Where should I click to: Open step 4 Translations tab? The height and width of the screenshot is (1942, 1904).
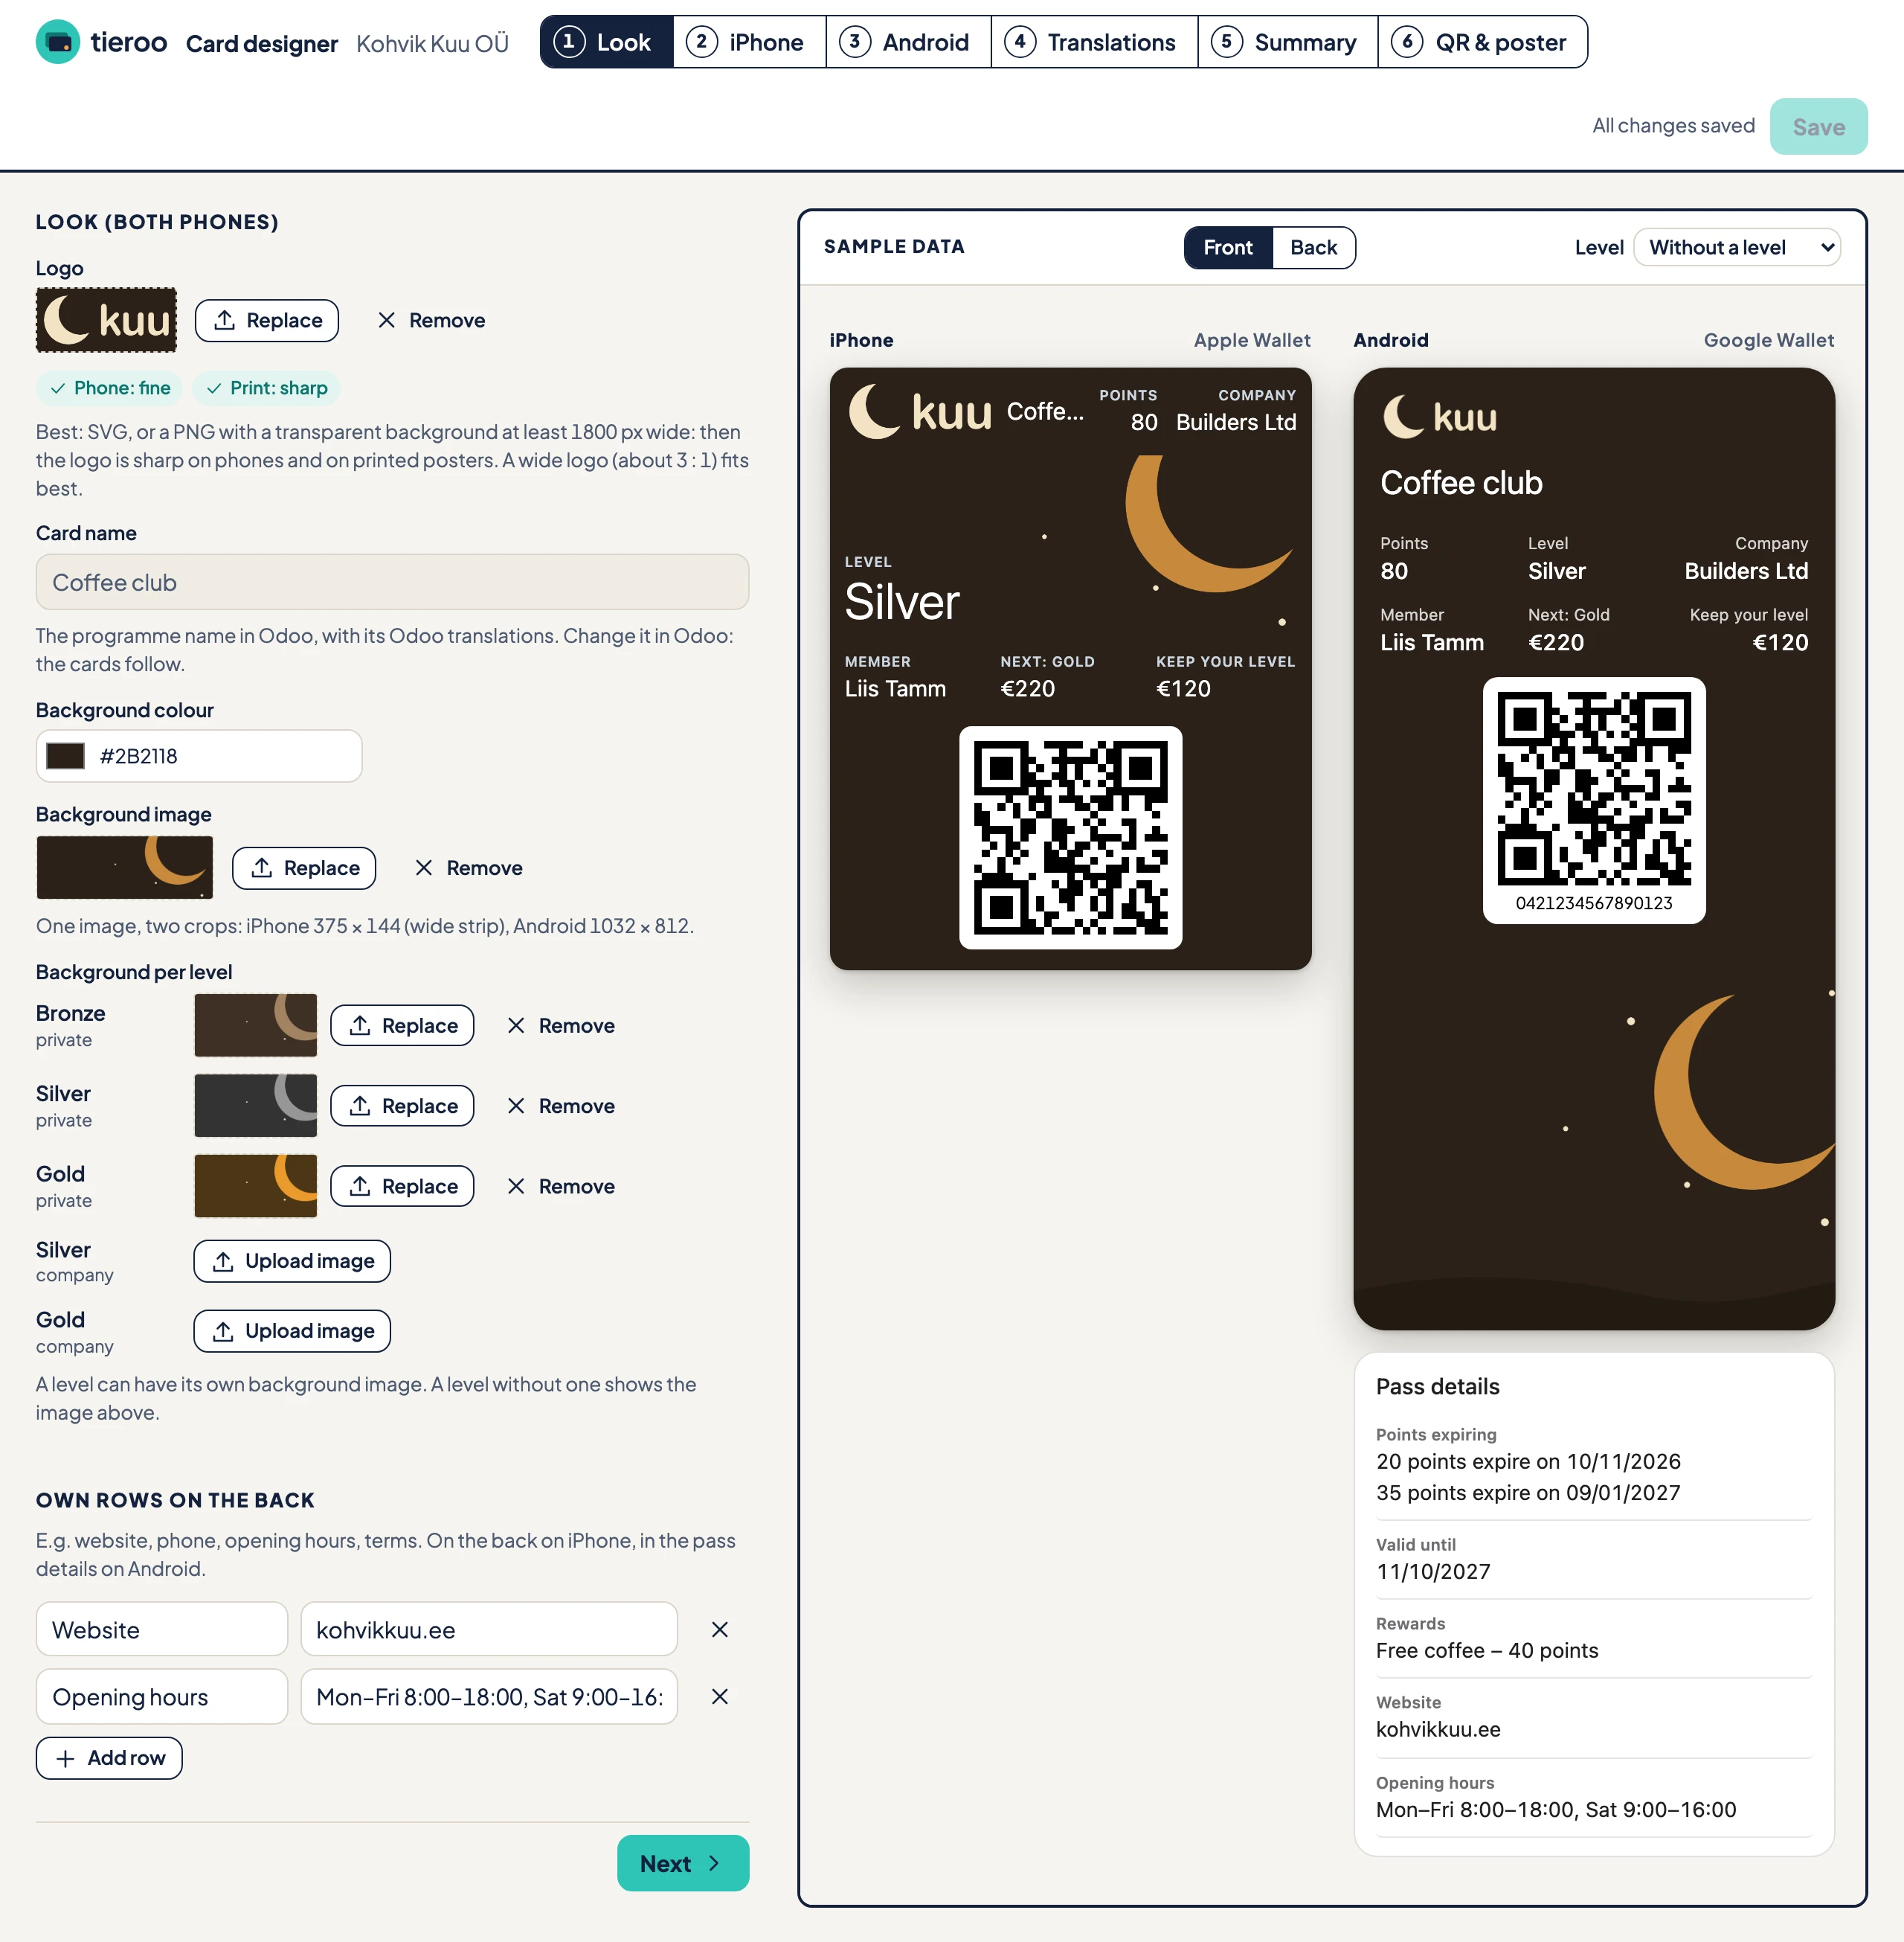1094,42
